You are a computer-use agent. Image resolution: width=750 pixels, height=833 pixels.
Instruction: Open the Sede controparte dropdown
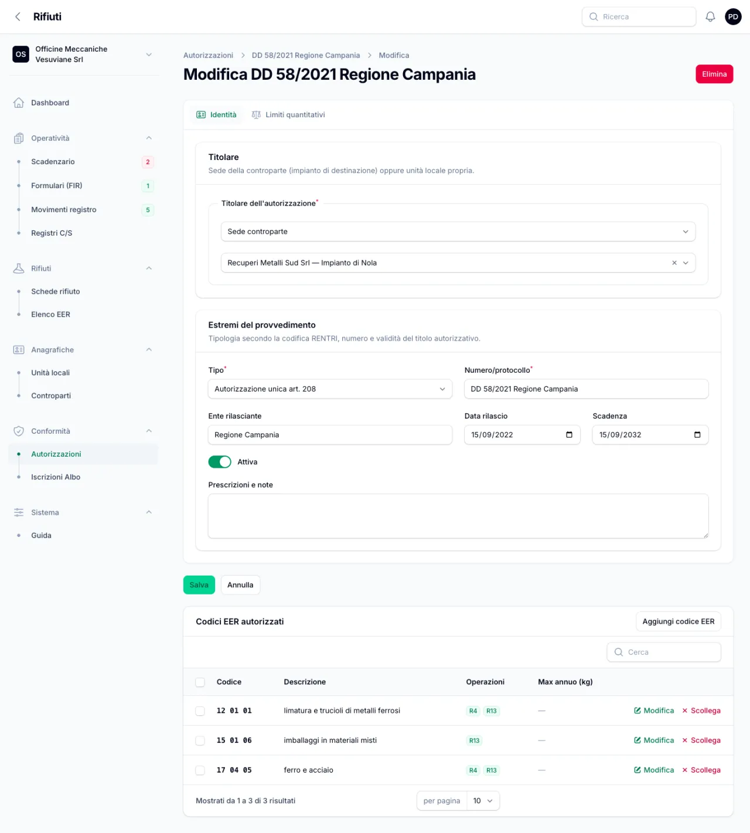(x=458, y=232)
